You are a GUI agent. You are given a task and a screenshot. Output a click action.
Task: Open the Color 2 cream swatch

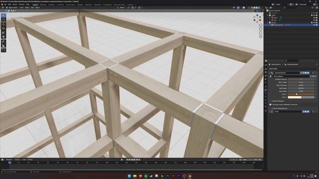(x=301, y=97)
